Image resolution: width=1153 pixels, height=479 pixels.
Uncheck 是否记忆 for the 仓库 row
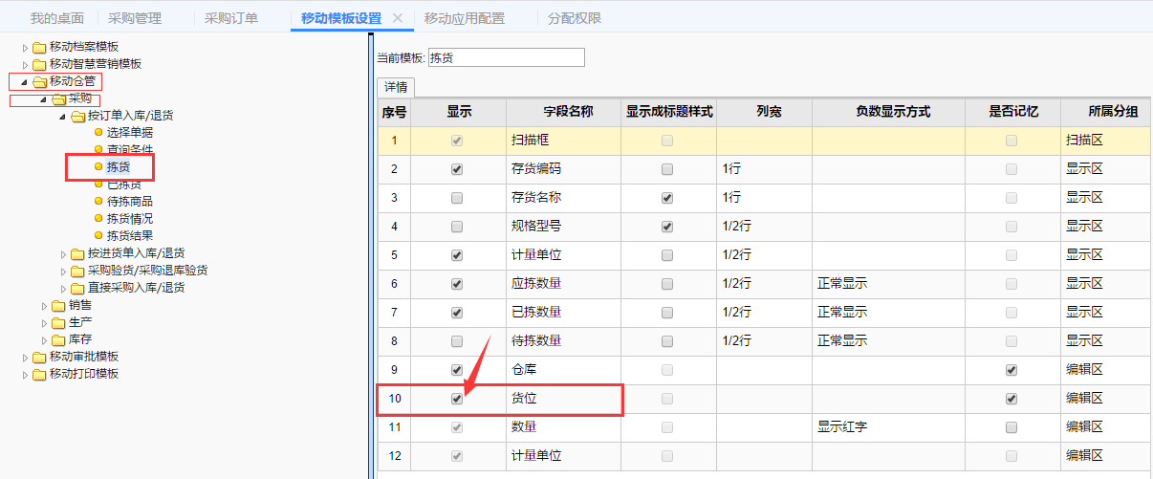(1011, 370)
